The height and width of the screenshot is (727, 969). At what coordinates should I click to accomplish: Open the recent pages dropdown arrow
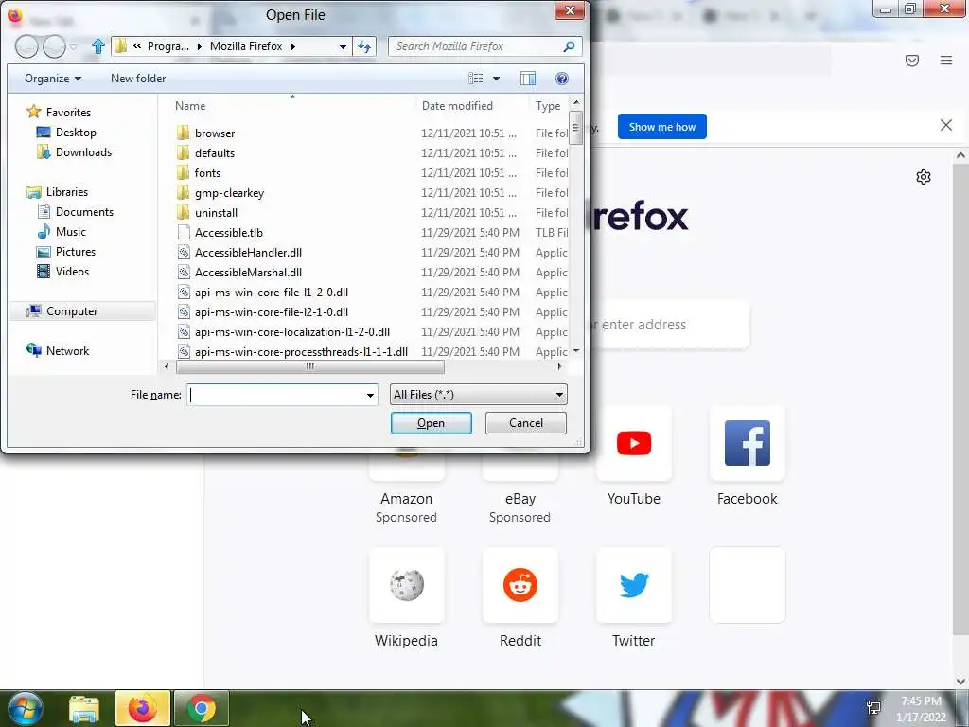pyautogui.click(x=74, y=46)
